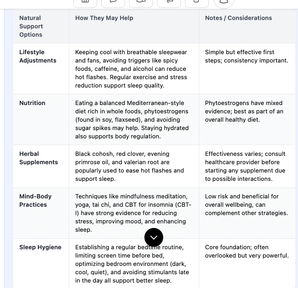Click the "Phytoestrogens have mixed evidence" note

244,111
